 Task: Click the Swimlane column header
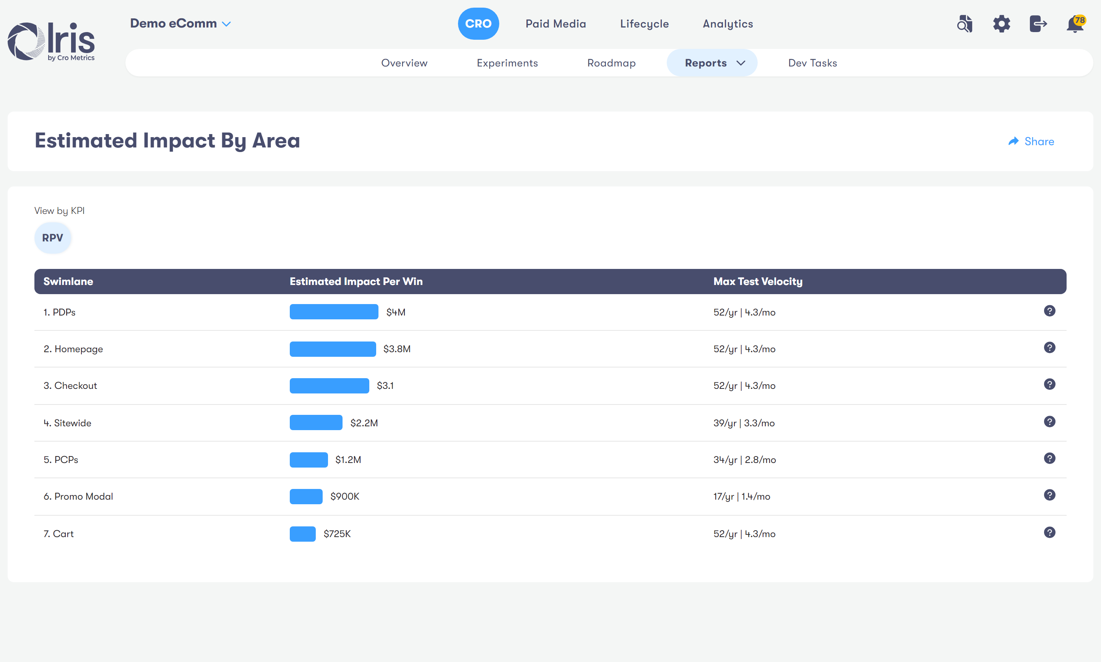[68, 282]
